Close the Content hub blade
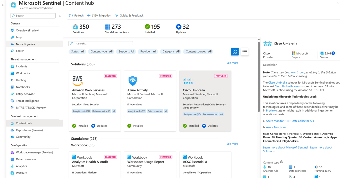The image size is (340, 178). pos(338,3)
